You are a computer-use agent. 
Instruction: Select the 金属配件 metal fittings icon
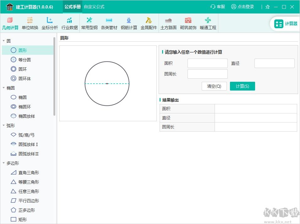click(148, 23)
